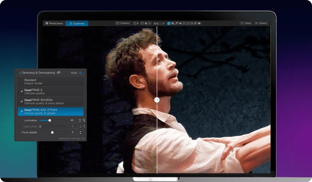
Task: Select the Retouch eraser tool
Action: pos(196,23)
